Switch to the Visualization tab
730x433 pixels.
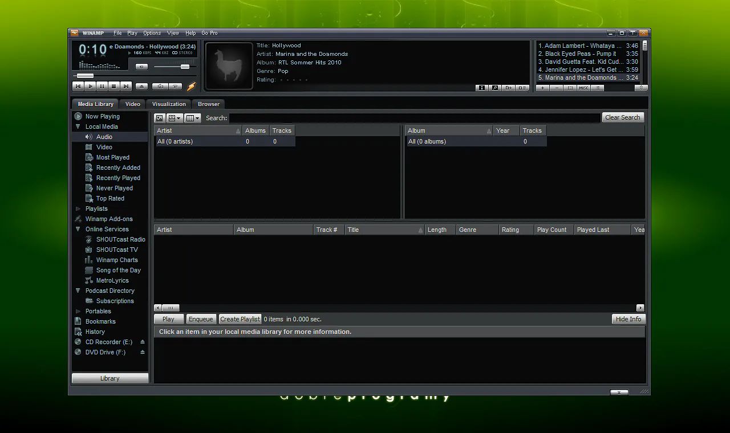point(168,104)
